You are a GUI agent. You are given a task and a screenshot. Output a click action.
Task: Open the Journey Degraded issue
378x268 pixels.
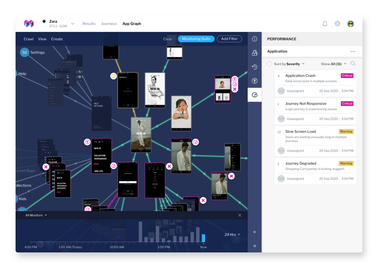coord(315,171)
